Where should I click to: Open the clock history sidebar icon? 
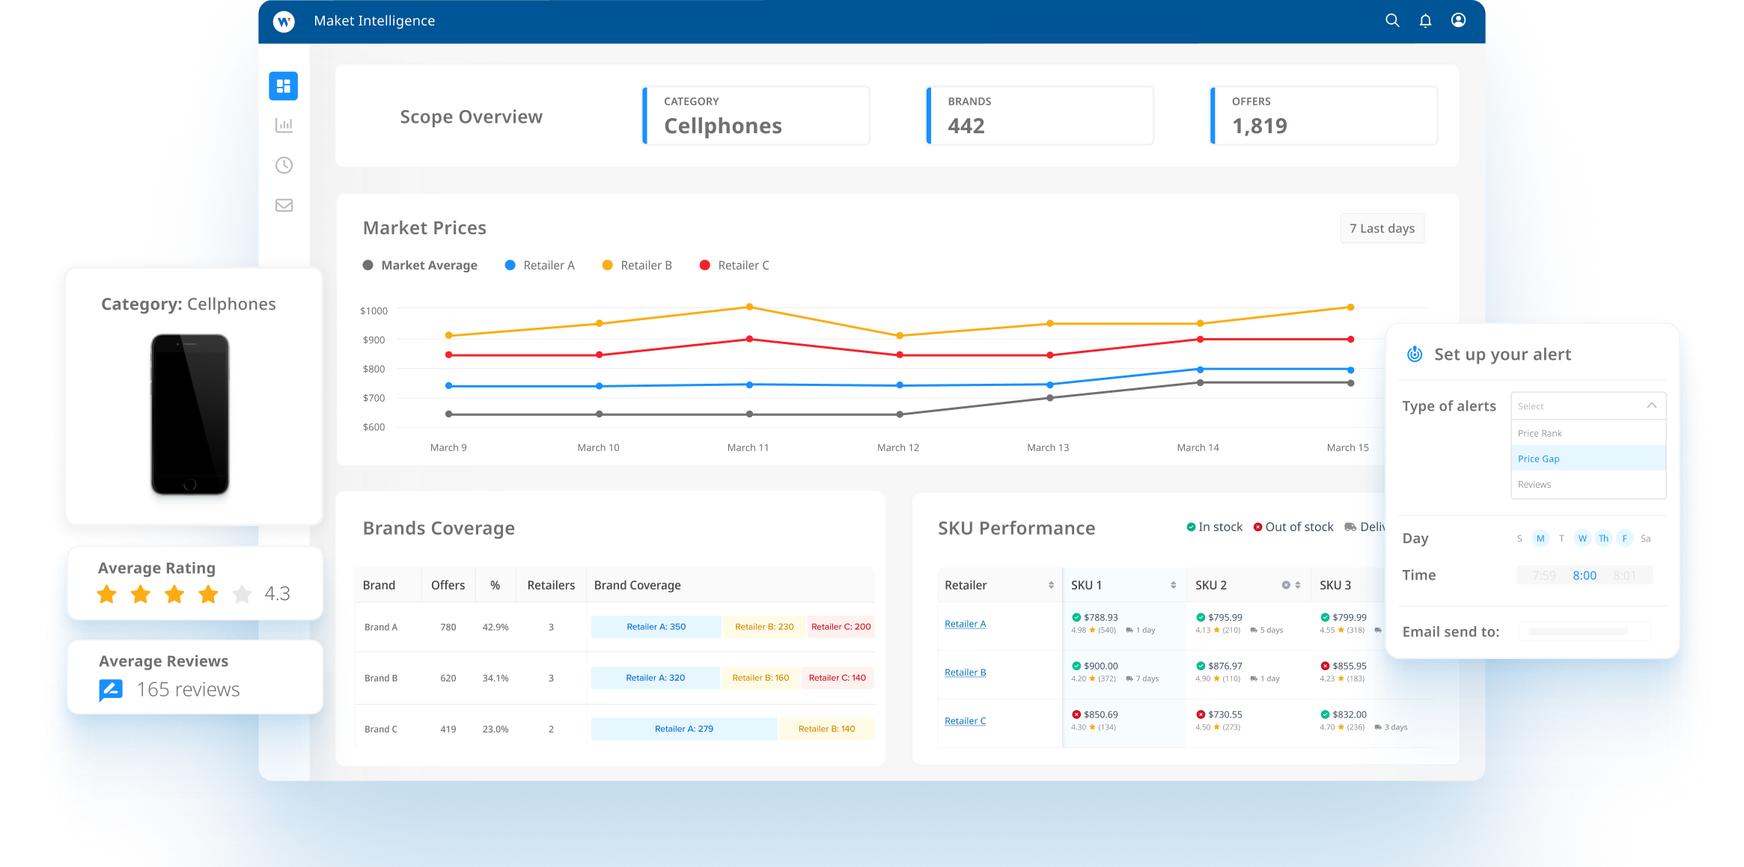coord(284,165)
